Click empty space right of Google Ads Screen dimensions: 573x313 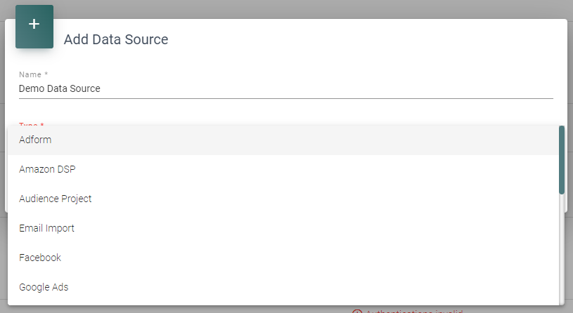[x=316, y=287]
